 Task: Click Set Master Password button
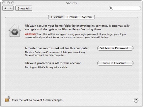[115, 48]
